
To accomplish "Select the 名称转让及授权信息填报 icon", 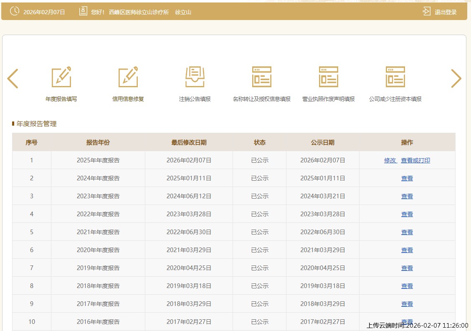I will tap(262, 77).
